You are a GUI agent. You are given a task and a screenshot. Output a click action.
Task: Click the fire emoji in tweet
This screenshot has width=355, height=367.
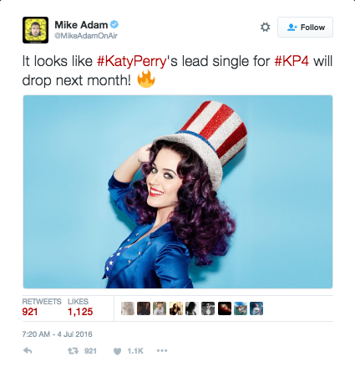(x=146, y=79)
